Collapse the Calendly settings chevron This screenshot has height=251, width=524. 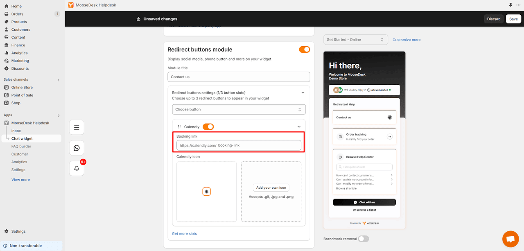point(299,127)
